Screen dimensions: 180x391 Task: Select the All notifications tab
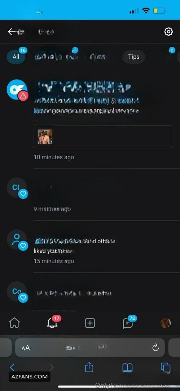[x=16, y=56]
